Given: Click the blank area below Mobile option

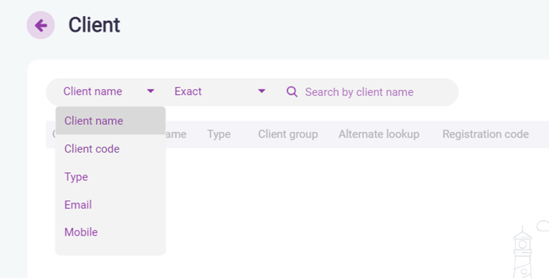Looking at the screenshot, I should click(110, 248).
